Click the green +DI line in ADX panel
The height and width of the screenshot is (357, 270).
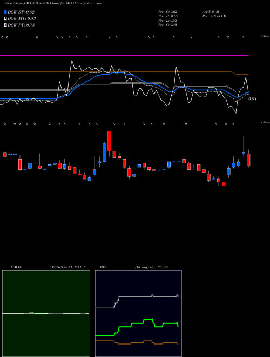137,323
